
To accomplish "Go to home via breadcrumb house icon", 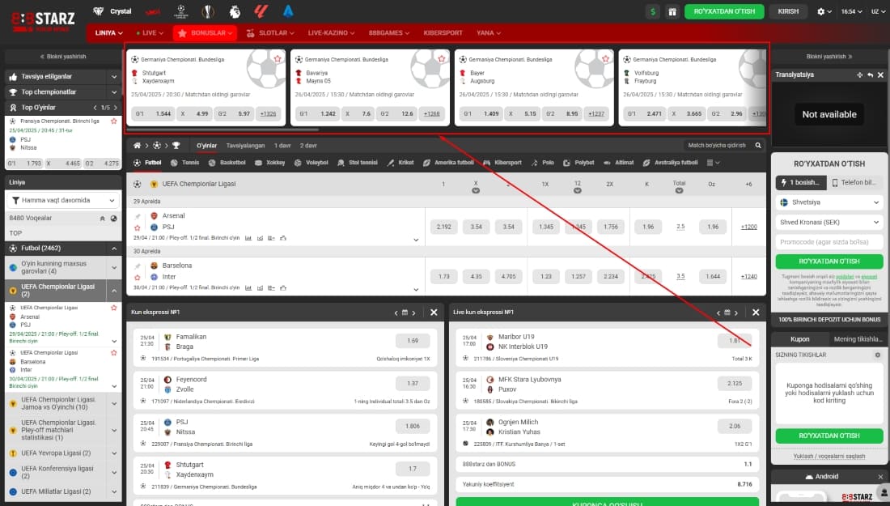I will pyautogui.click(x=137, y=146).
